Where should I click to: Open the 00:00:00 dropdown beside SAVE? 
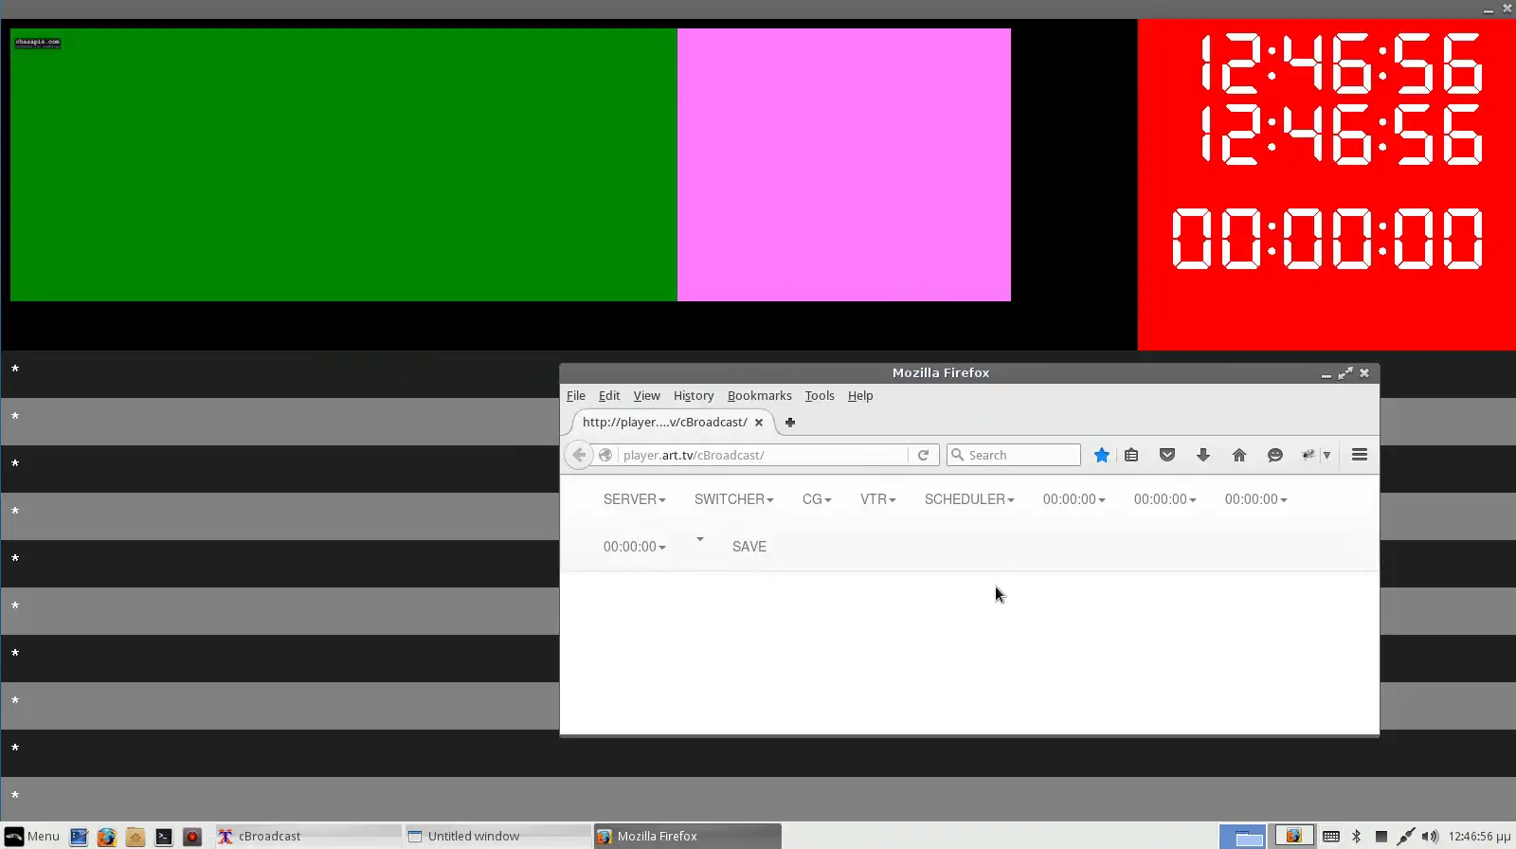click(x=635, y=547)
